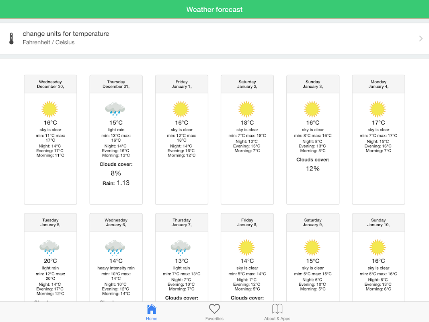Select the Monday January 4 header
This screenshot has width=429, height=322.
pos(378,84)
